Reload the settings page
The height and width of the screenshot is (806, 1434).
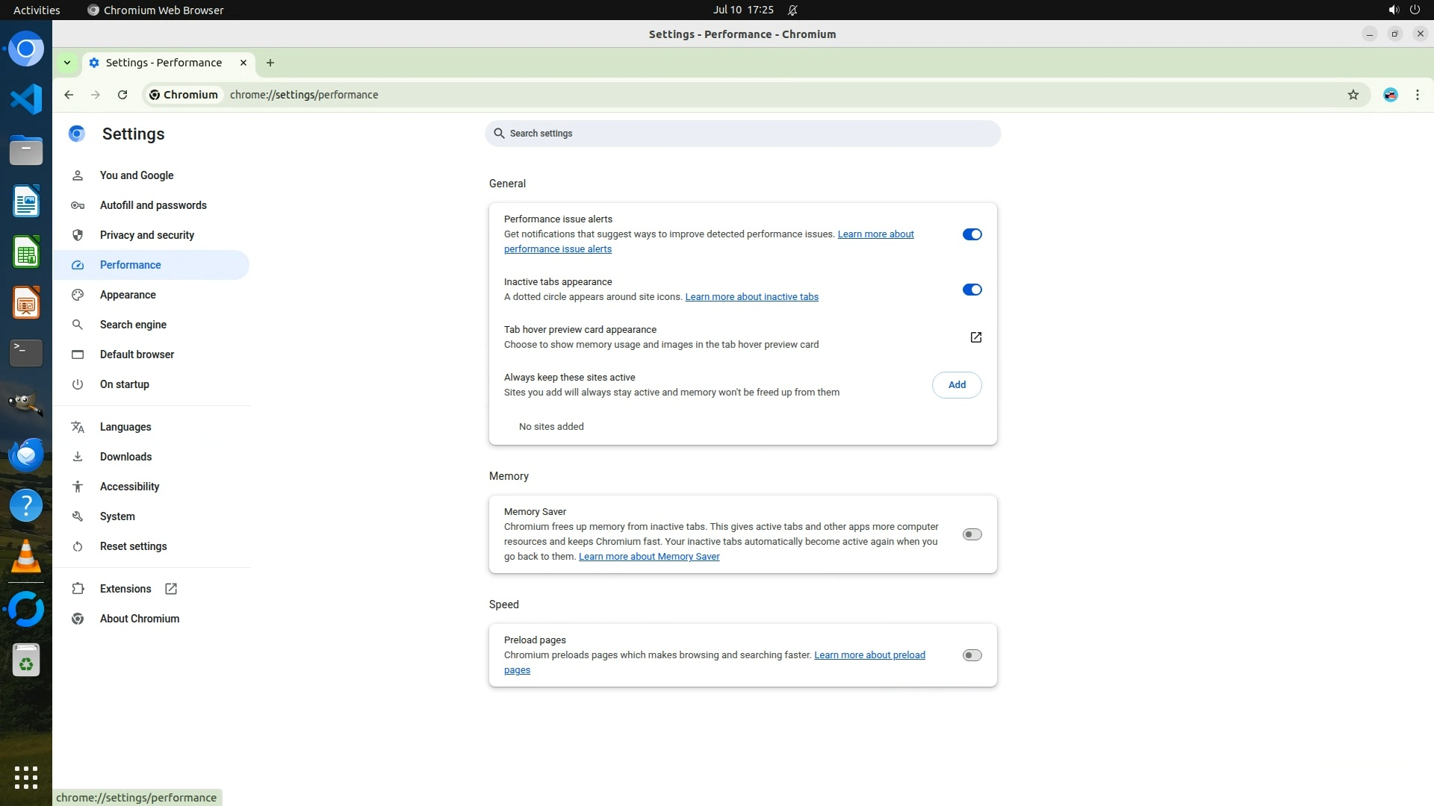pyautogui.click(x=122, y=95)
